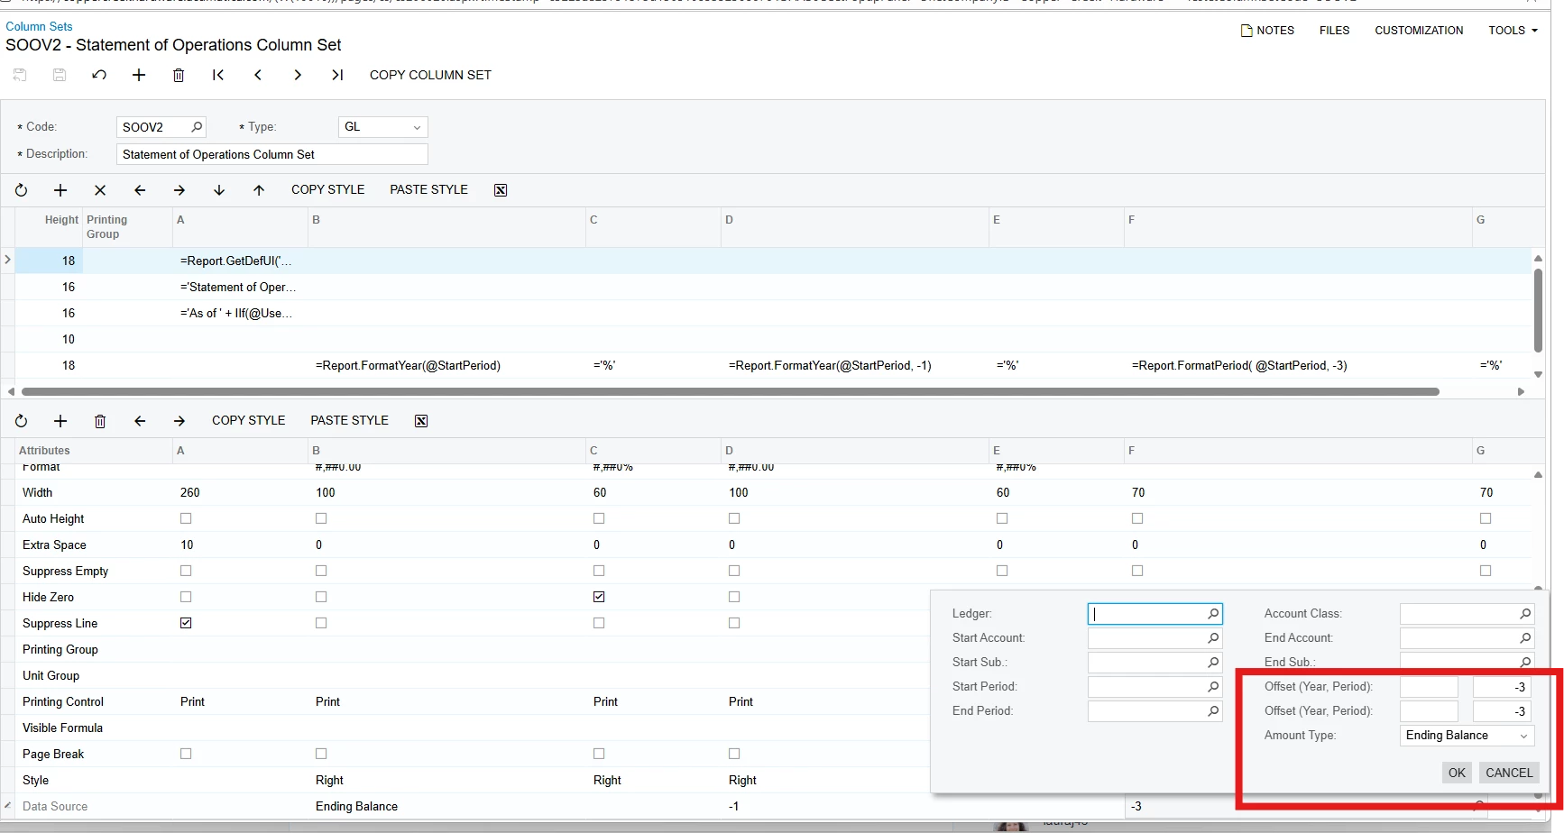Toggle Suppress Empty for column A
This screenshot has height=833, width=1564.
[186, 571]
